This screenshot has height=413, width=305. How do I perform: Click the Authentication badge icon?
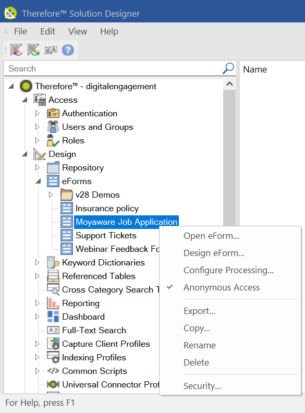coord(53,113)
